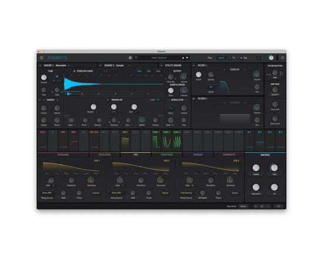323x264 pixels.
Task: Favorite the preset with heart icon
Action: tap(136, 58)
